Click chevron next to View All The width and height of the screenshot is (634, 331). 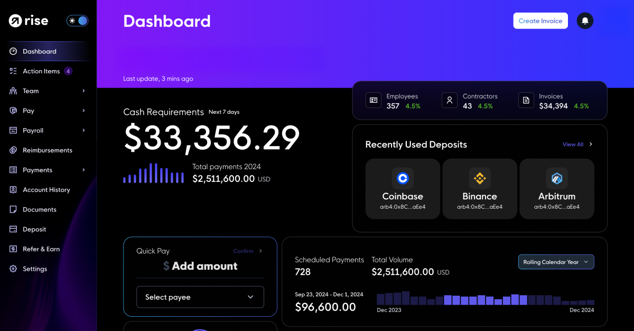591,144
